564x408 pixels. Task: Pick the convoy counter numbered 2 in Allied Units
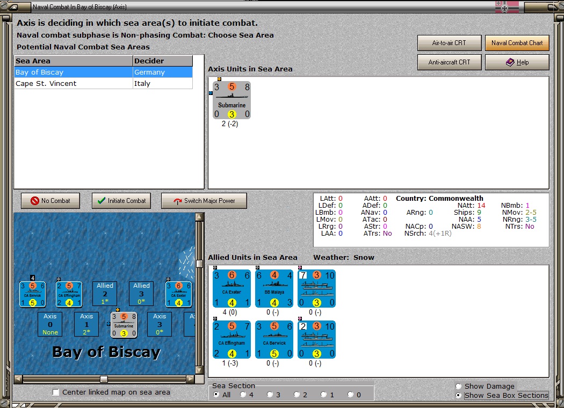pyautogui.click(x=316, y=340)
